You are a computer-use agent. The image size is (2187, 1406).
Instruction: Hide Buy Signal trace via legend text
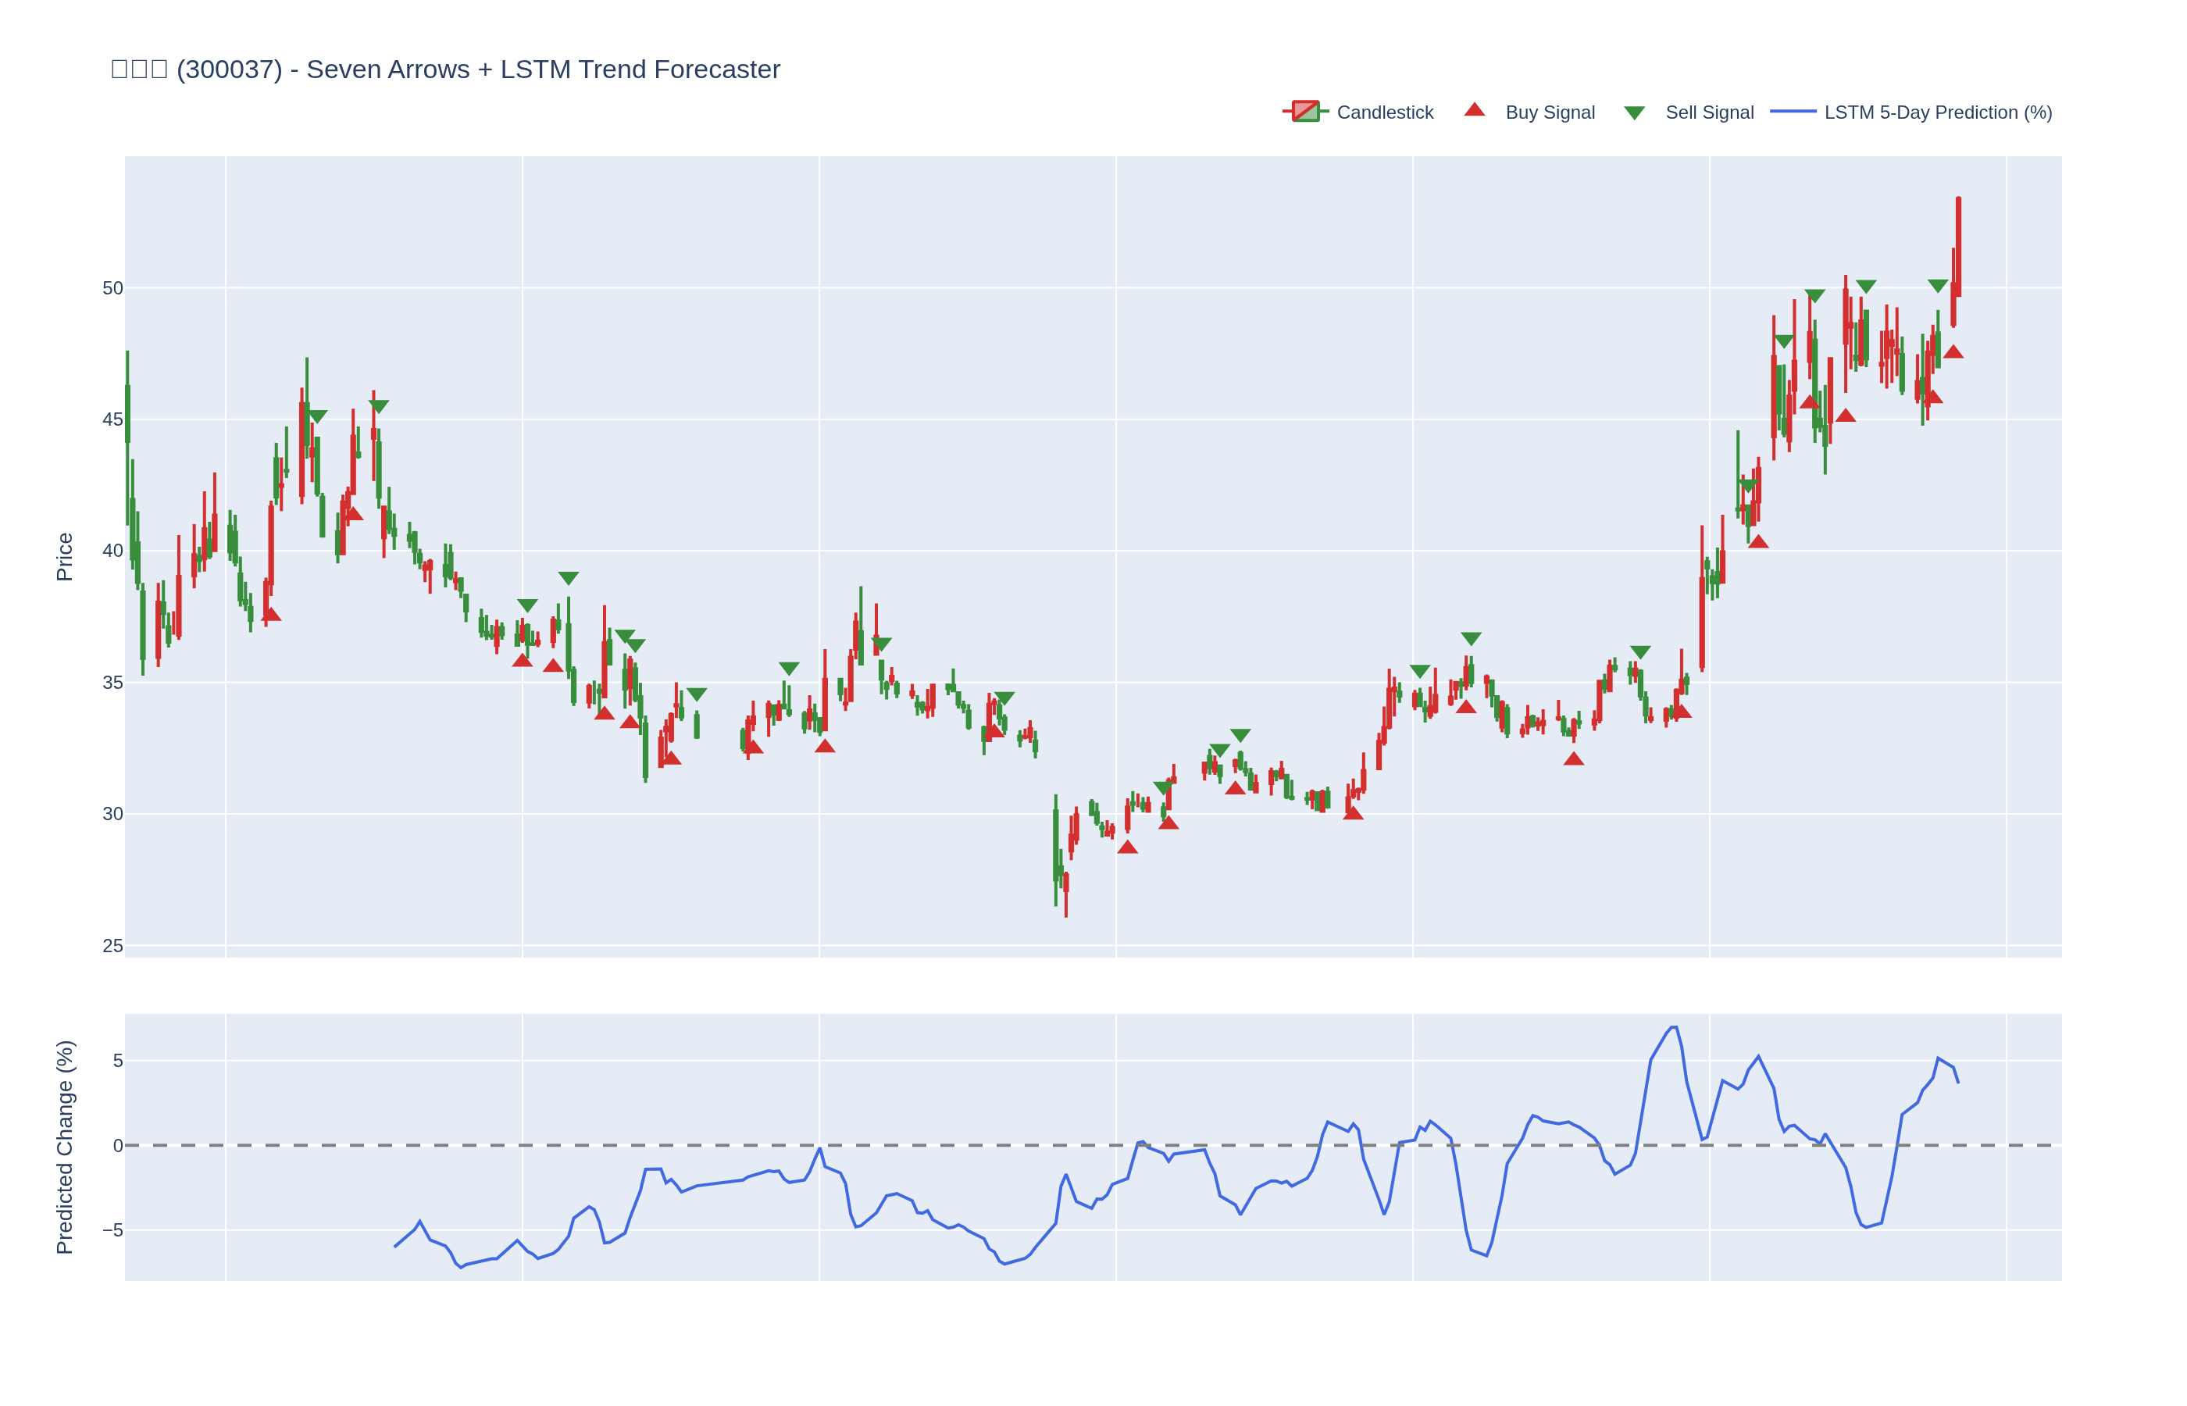(1549, 112)
